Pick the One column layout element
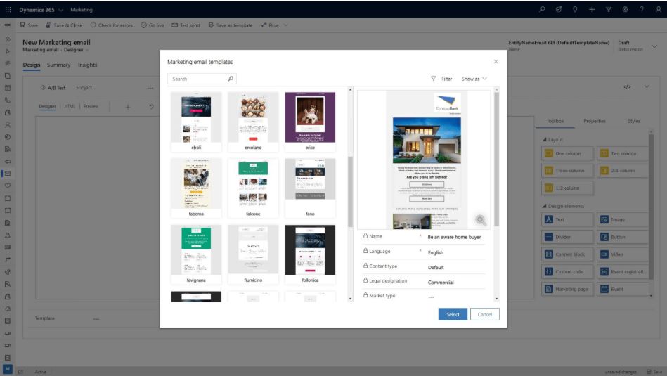Screen dimensions: 667x376 tap(567, 153)
